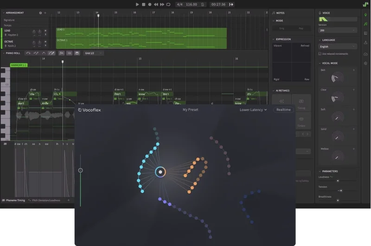This screenshot has height=246, width=371.
Task: Open the notes panel icon in right sidebar
Action: (365, 24)
